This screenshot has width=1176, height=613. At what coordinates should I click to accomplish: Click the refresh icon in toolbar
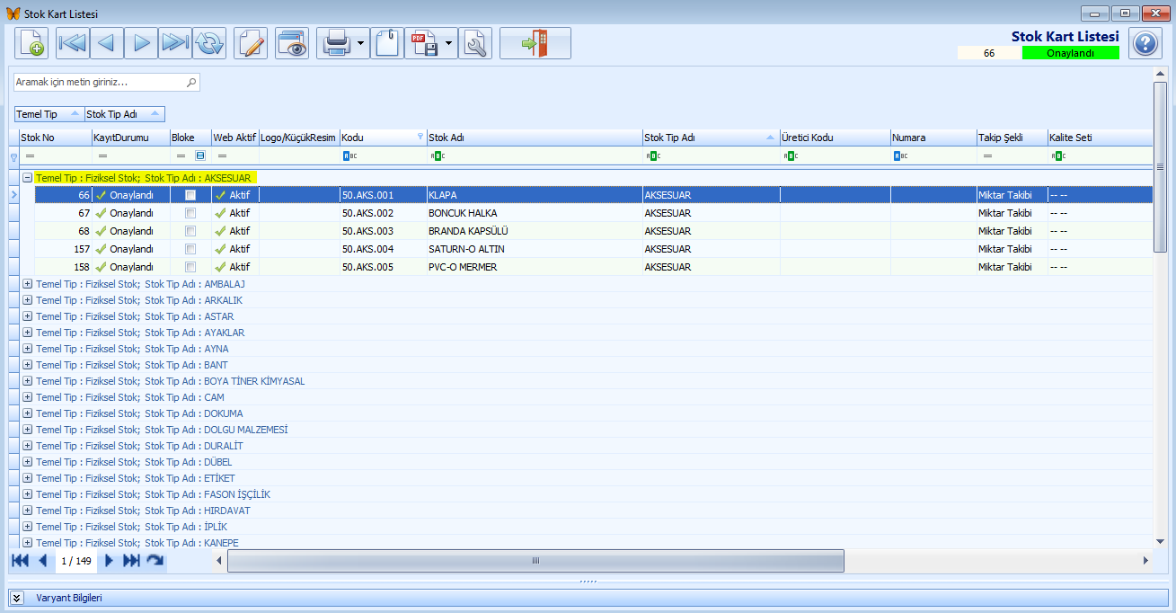point(209,43)
